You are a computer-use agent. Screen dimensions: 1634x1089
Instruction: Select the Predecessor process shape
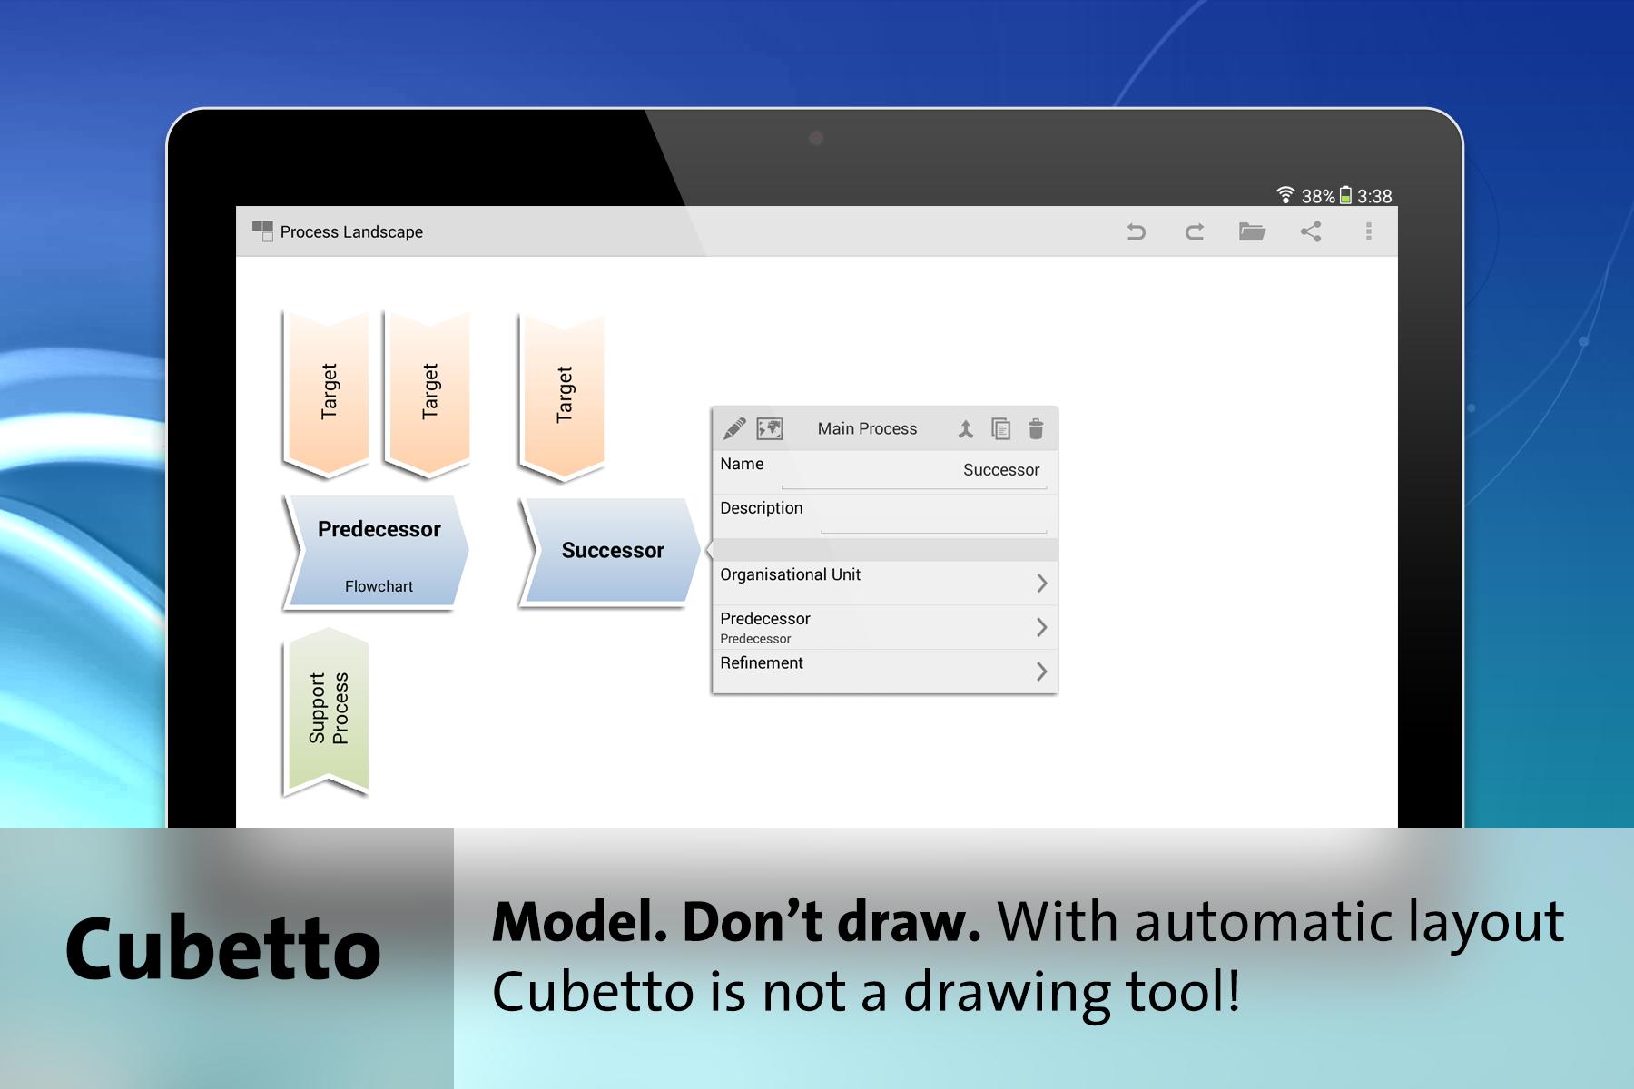[x=377, y=551]
